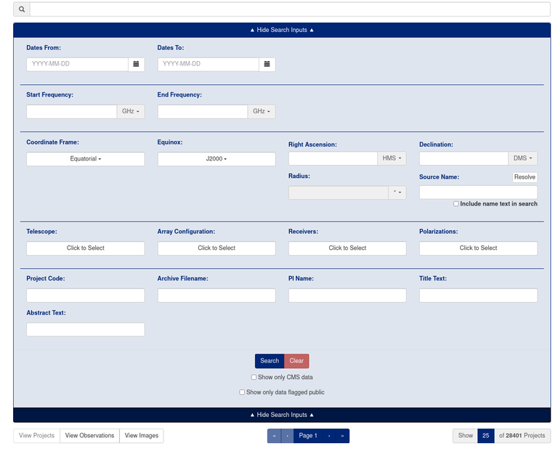Open the Dates From calendar picker
The image size is (558, 454).
click(136, 64)
